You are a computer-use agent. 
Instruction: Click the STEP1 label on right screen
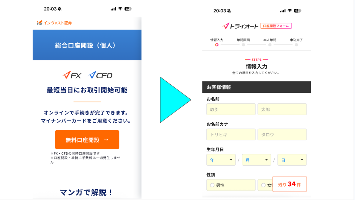tap(256, 60)
